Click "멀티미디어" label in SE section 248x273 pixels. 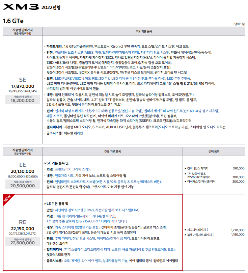point(54,127)
